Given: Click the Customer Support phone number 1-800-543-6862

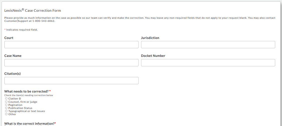Looking at the screenshot, I should [43, 21].
